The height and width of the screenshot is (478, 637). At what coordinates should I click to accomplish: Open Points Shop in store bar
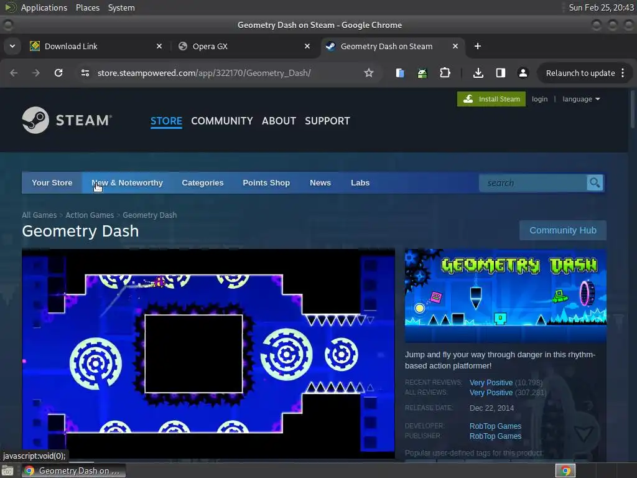[x=266, y=183]
